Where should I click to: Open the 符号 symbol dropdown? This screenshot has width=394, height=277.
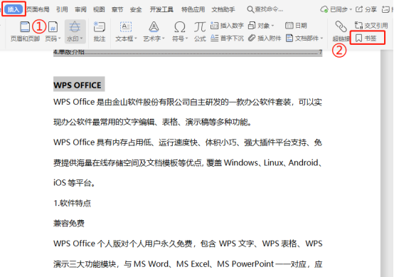[180, 31]
